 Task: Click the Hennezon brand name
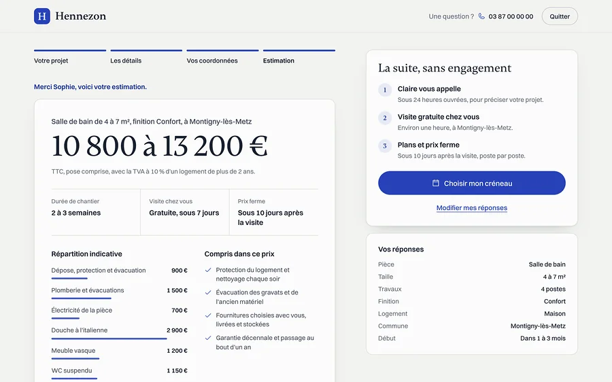[x=81, y=16]
